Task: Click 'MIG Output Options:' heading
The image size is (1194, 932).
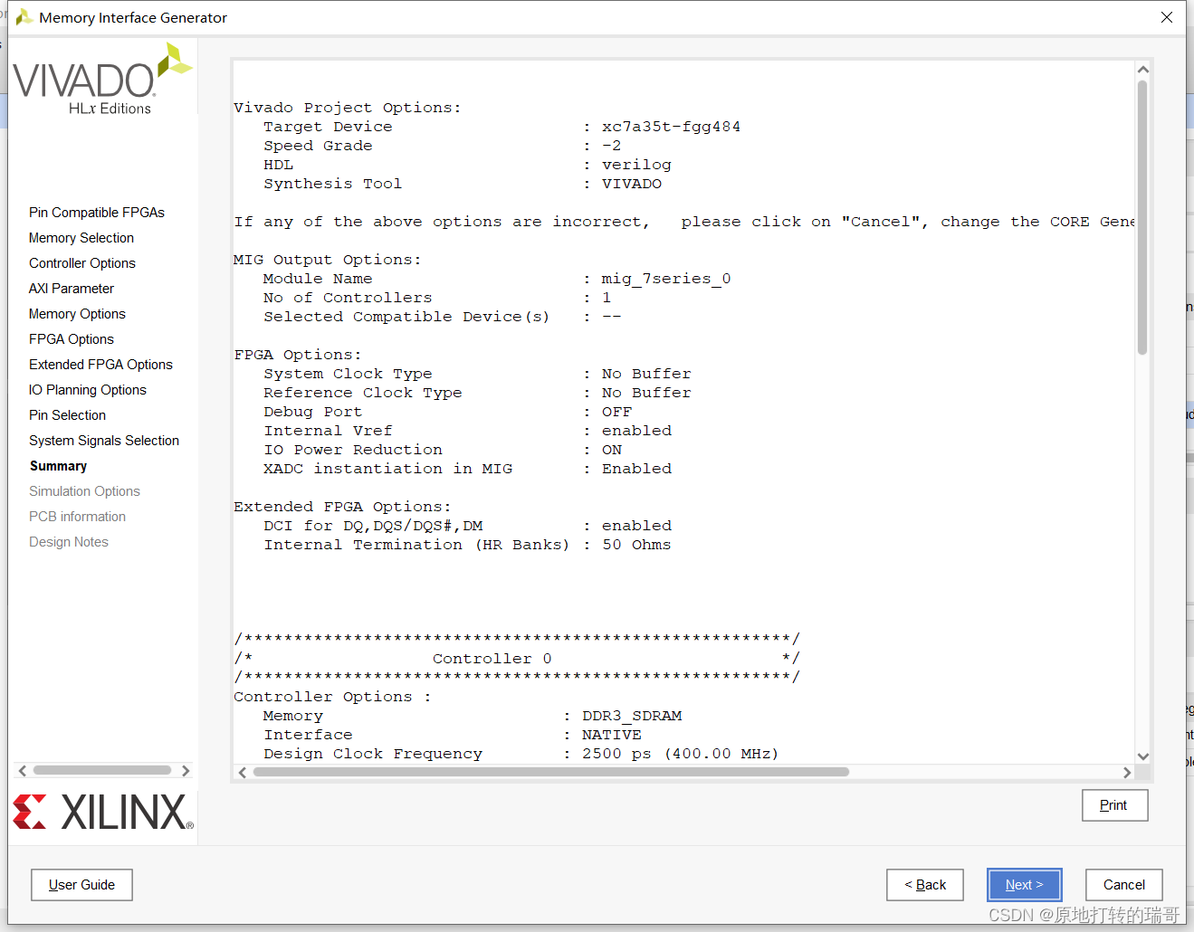Action: pyautogui.click(x=328, y=260)
